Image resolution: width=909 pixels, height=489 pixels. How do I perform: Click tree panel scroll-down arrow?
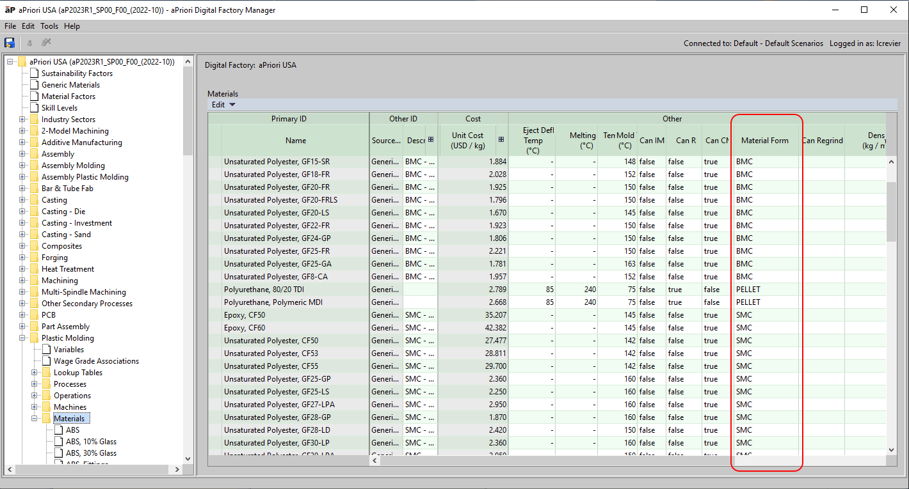pos(188,458)
